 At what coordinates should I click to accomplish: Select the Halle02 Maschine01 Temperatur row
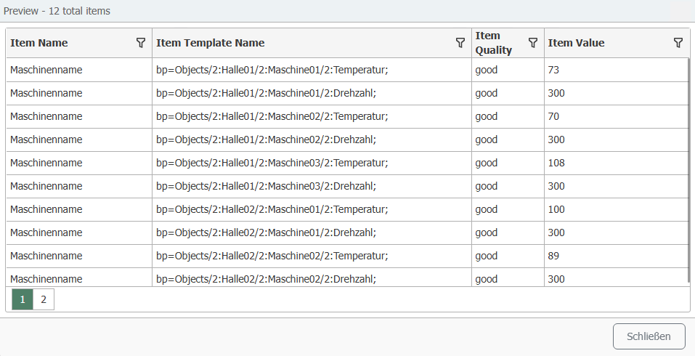tap(272, 209)
